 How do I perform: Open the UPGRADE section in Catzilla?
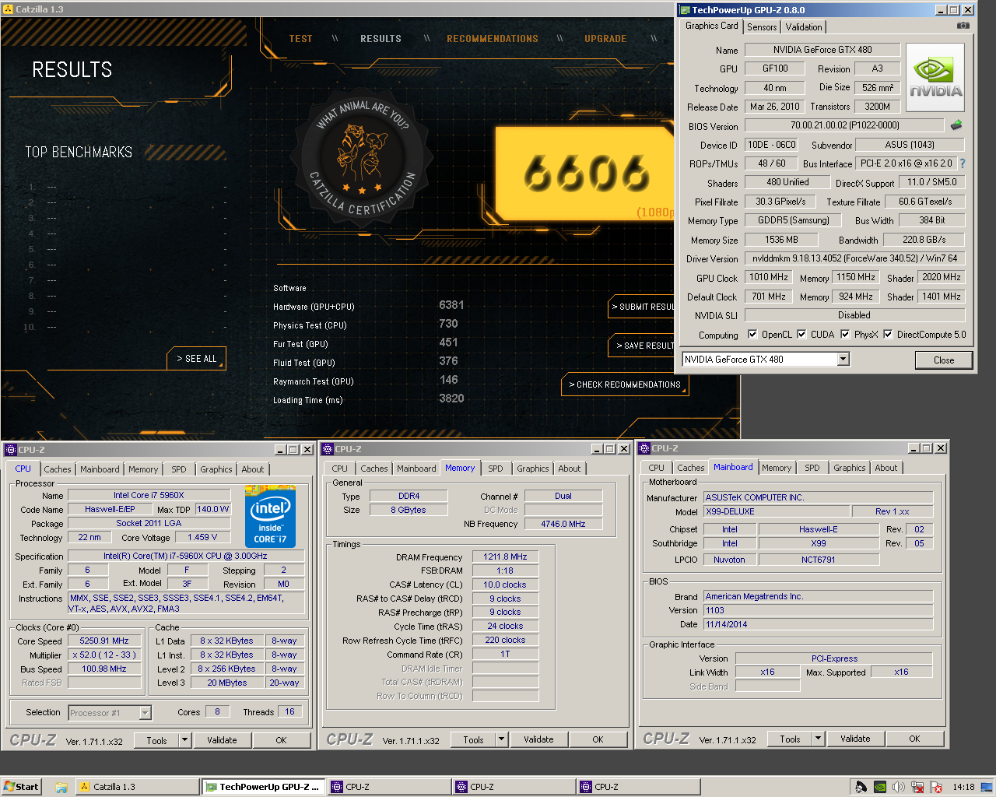(605, 38)
